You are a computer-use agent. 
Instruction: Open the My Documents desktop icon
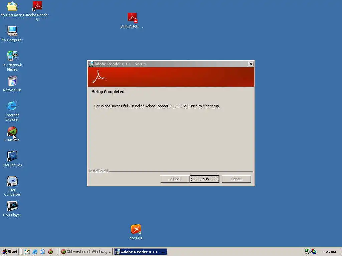tap(12, 9)
